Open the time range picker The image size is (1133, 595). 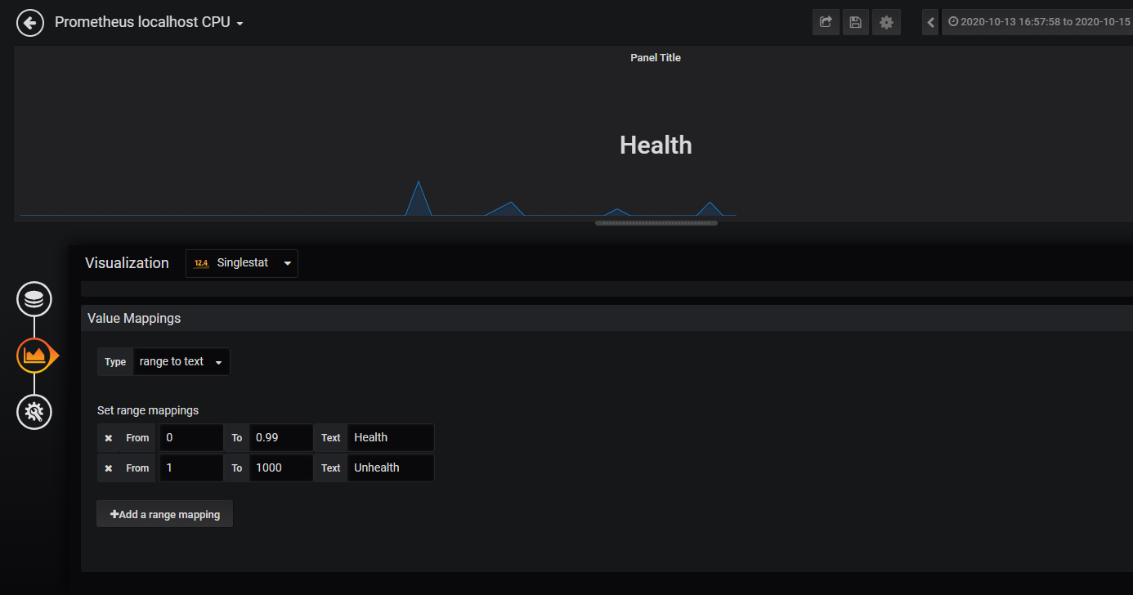pos(1037,22)
